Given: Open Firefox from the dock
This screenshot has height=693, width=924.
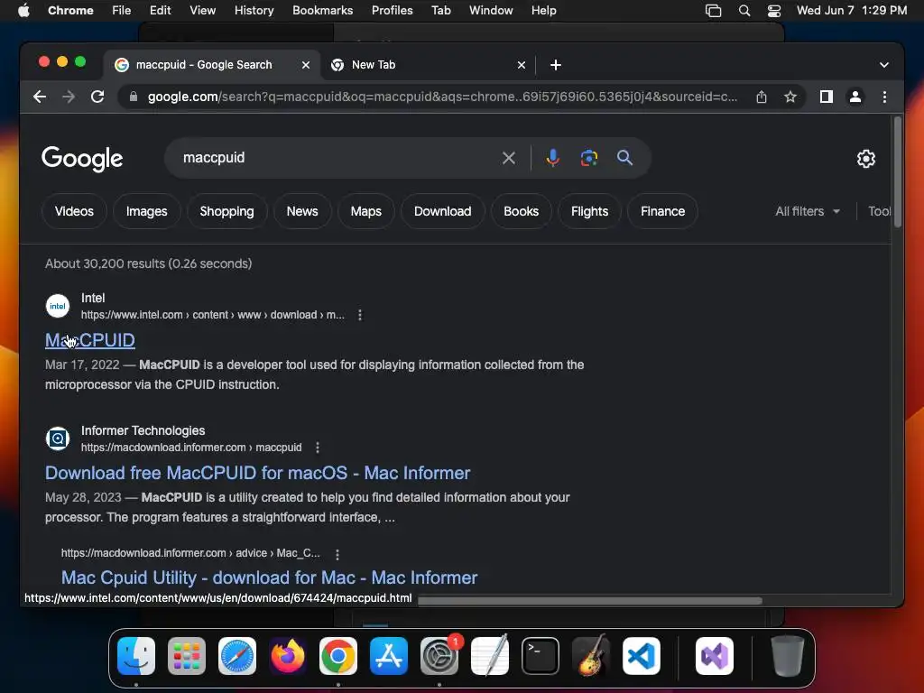Looking at the screenshot, I should (x=288, y=656).
